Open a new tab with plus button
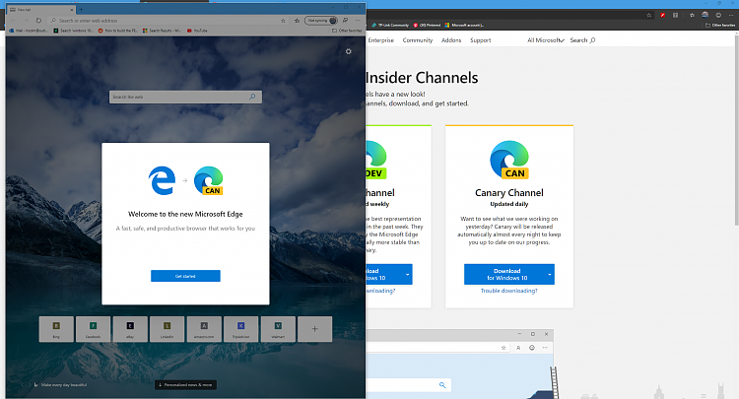 point(81,10)
